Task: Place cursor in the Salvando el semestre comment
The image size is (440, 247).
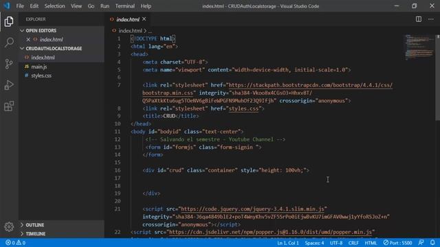Action: (x=215, y=139)
